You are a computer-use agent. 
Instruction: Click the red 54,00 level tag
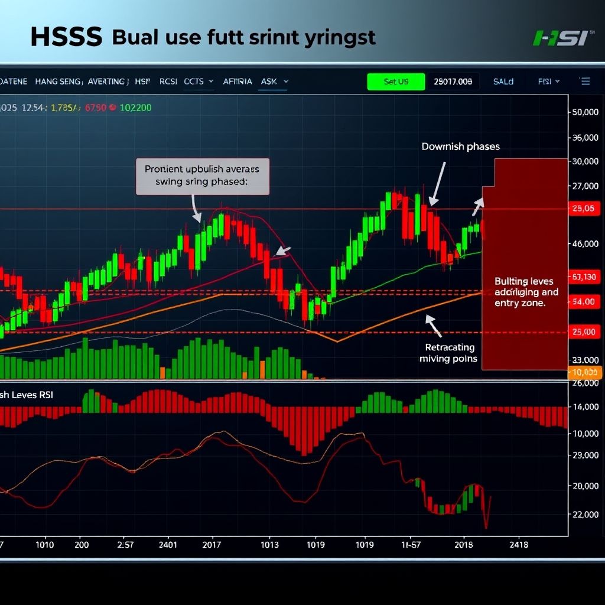coord(583,301)
